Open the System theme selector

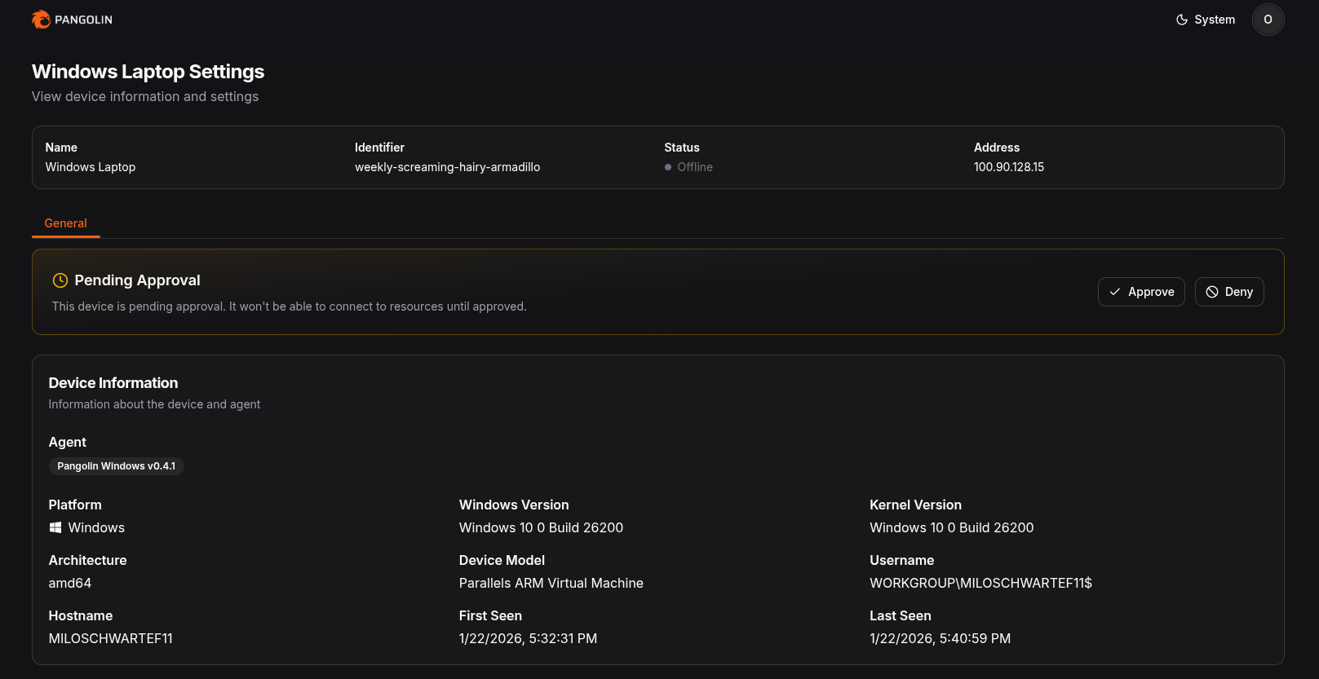pos(1206,20)
